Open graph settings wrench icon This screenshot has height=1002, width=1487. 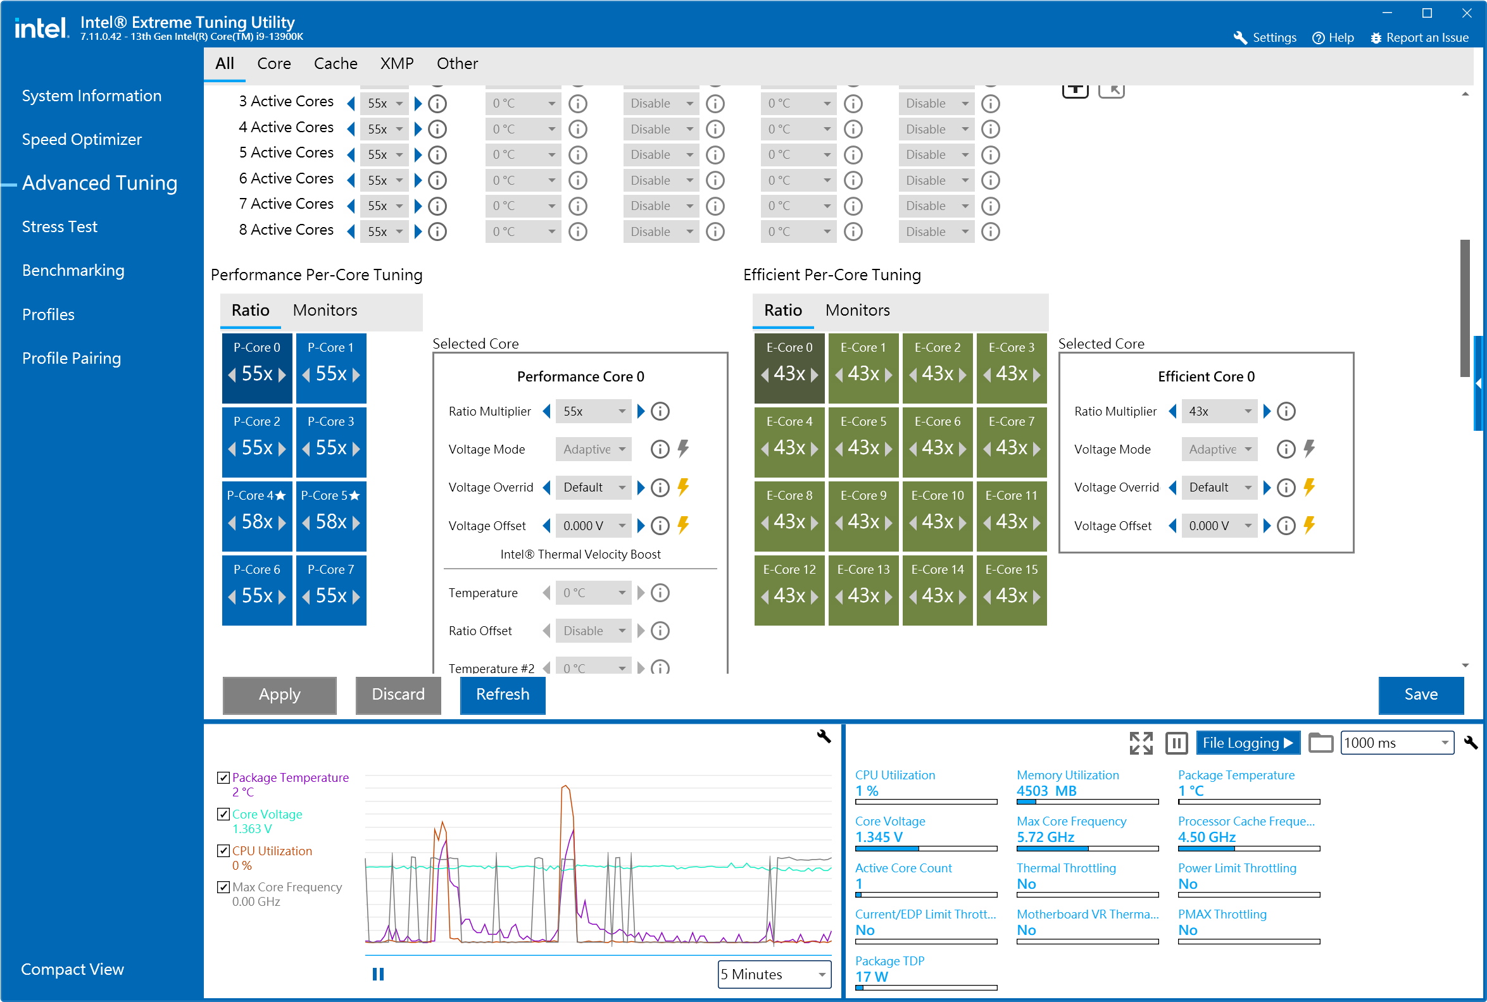point(824,736)
